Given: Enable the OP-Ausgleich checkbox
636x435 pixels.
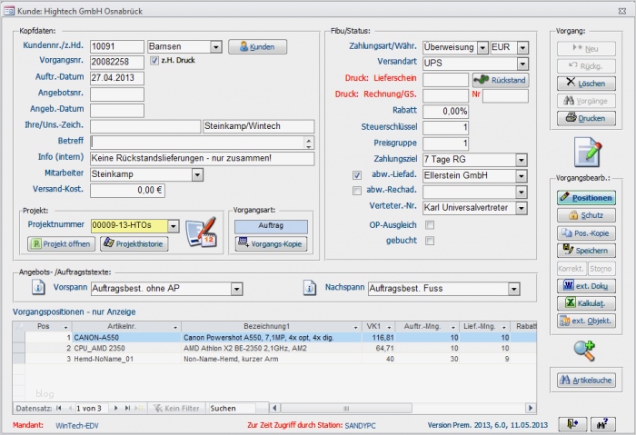Looking at the screenshot, I should (430, 224).
